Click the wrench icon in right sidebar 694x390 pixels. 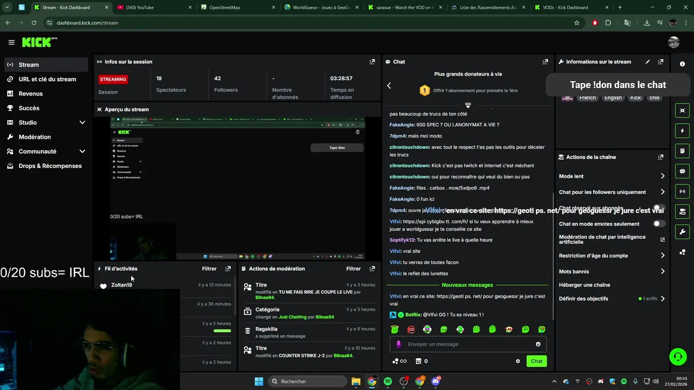(x=682, y=232)
